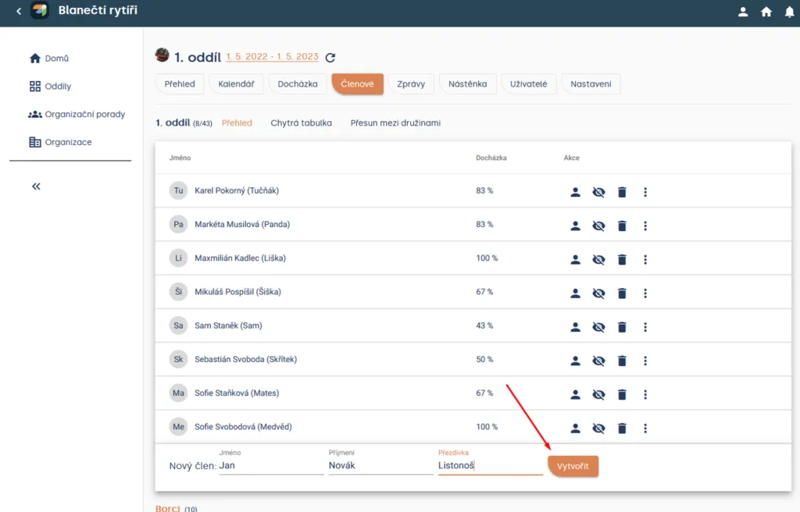Delete Maxmilián Kadlec from the list

point(622,260)
